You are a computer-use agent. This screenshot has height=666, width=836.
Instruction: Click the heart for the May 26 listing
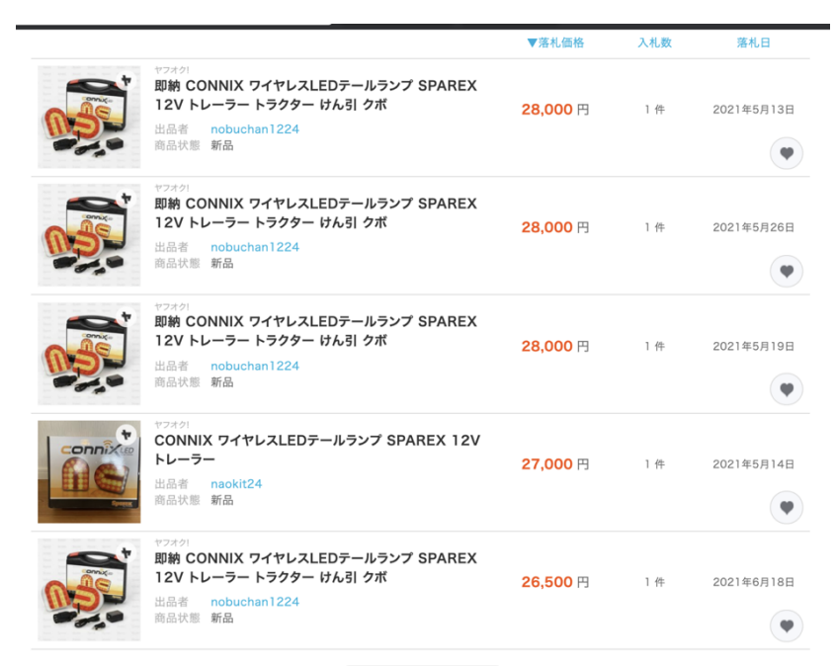tap(786, 271)
